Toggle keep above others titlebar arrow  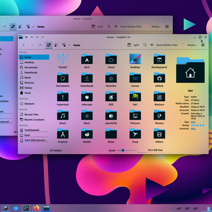32,37
